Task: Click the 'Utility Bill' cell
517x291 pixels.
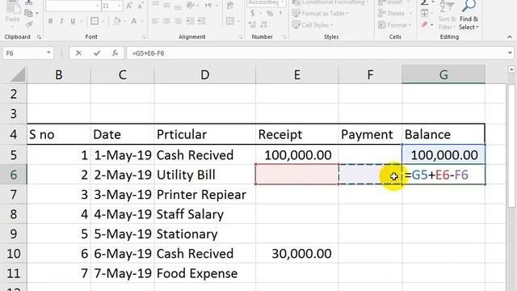Action: point(204,175)
